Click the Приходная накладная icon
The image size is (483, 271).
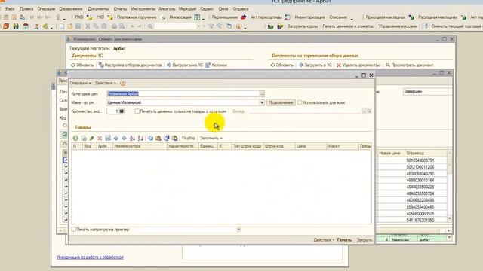coord(411,17)
